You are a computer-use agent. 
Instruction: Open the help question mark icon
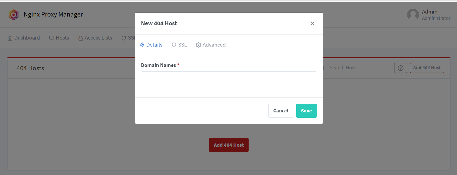pyautogui.click(x=401, y=68)
